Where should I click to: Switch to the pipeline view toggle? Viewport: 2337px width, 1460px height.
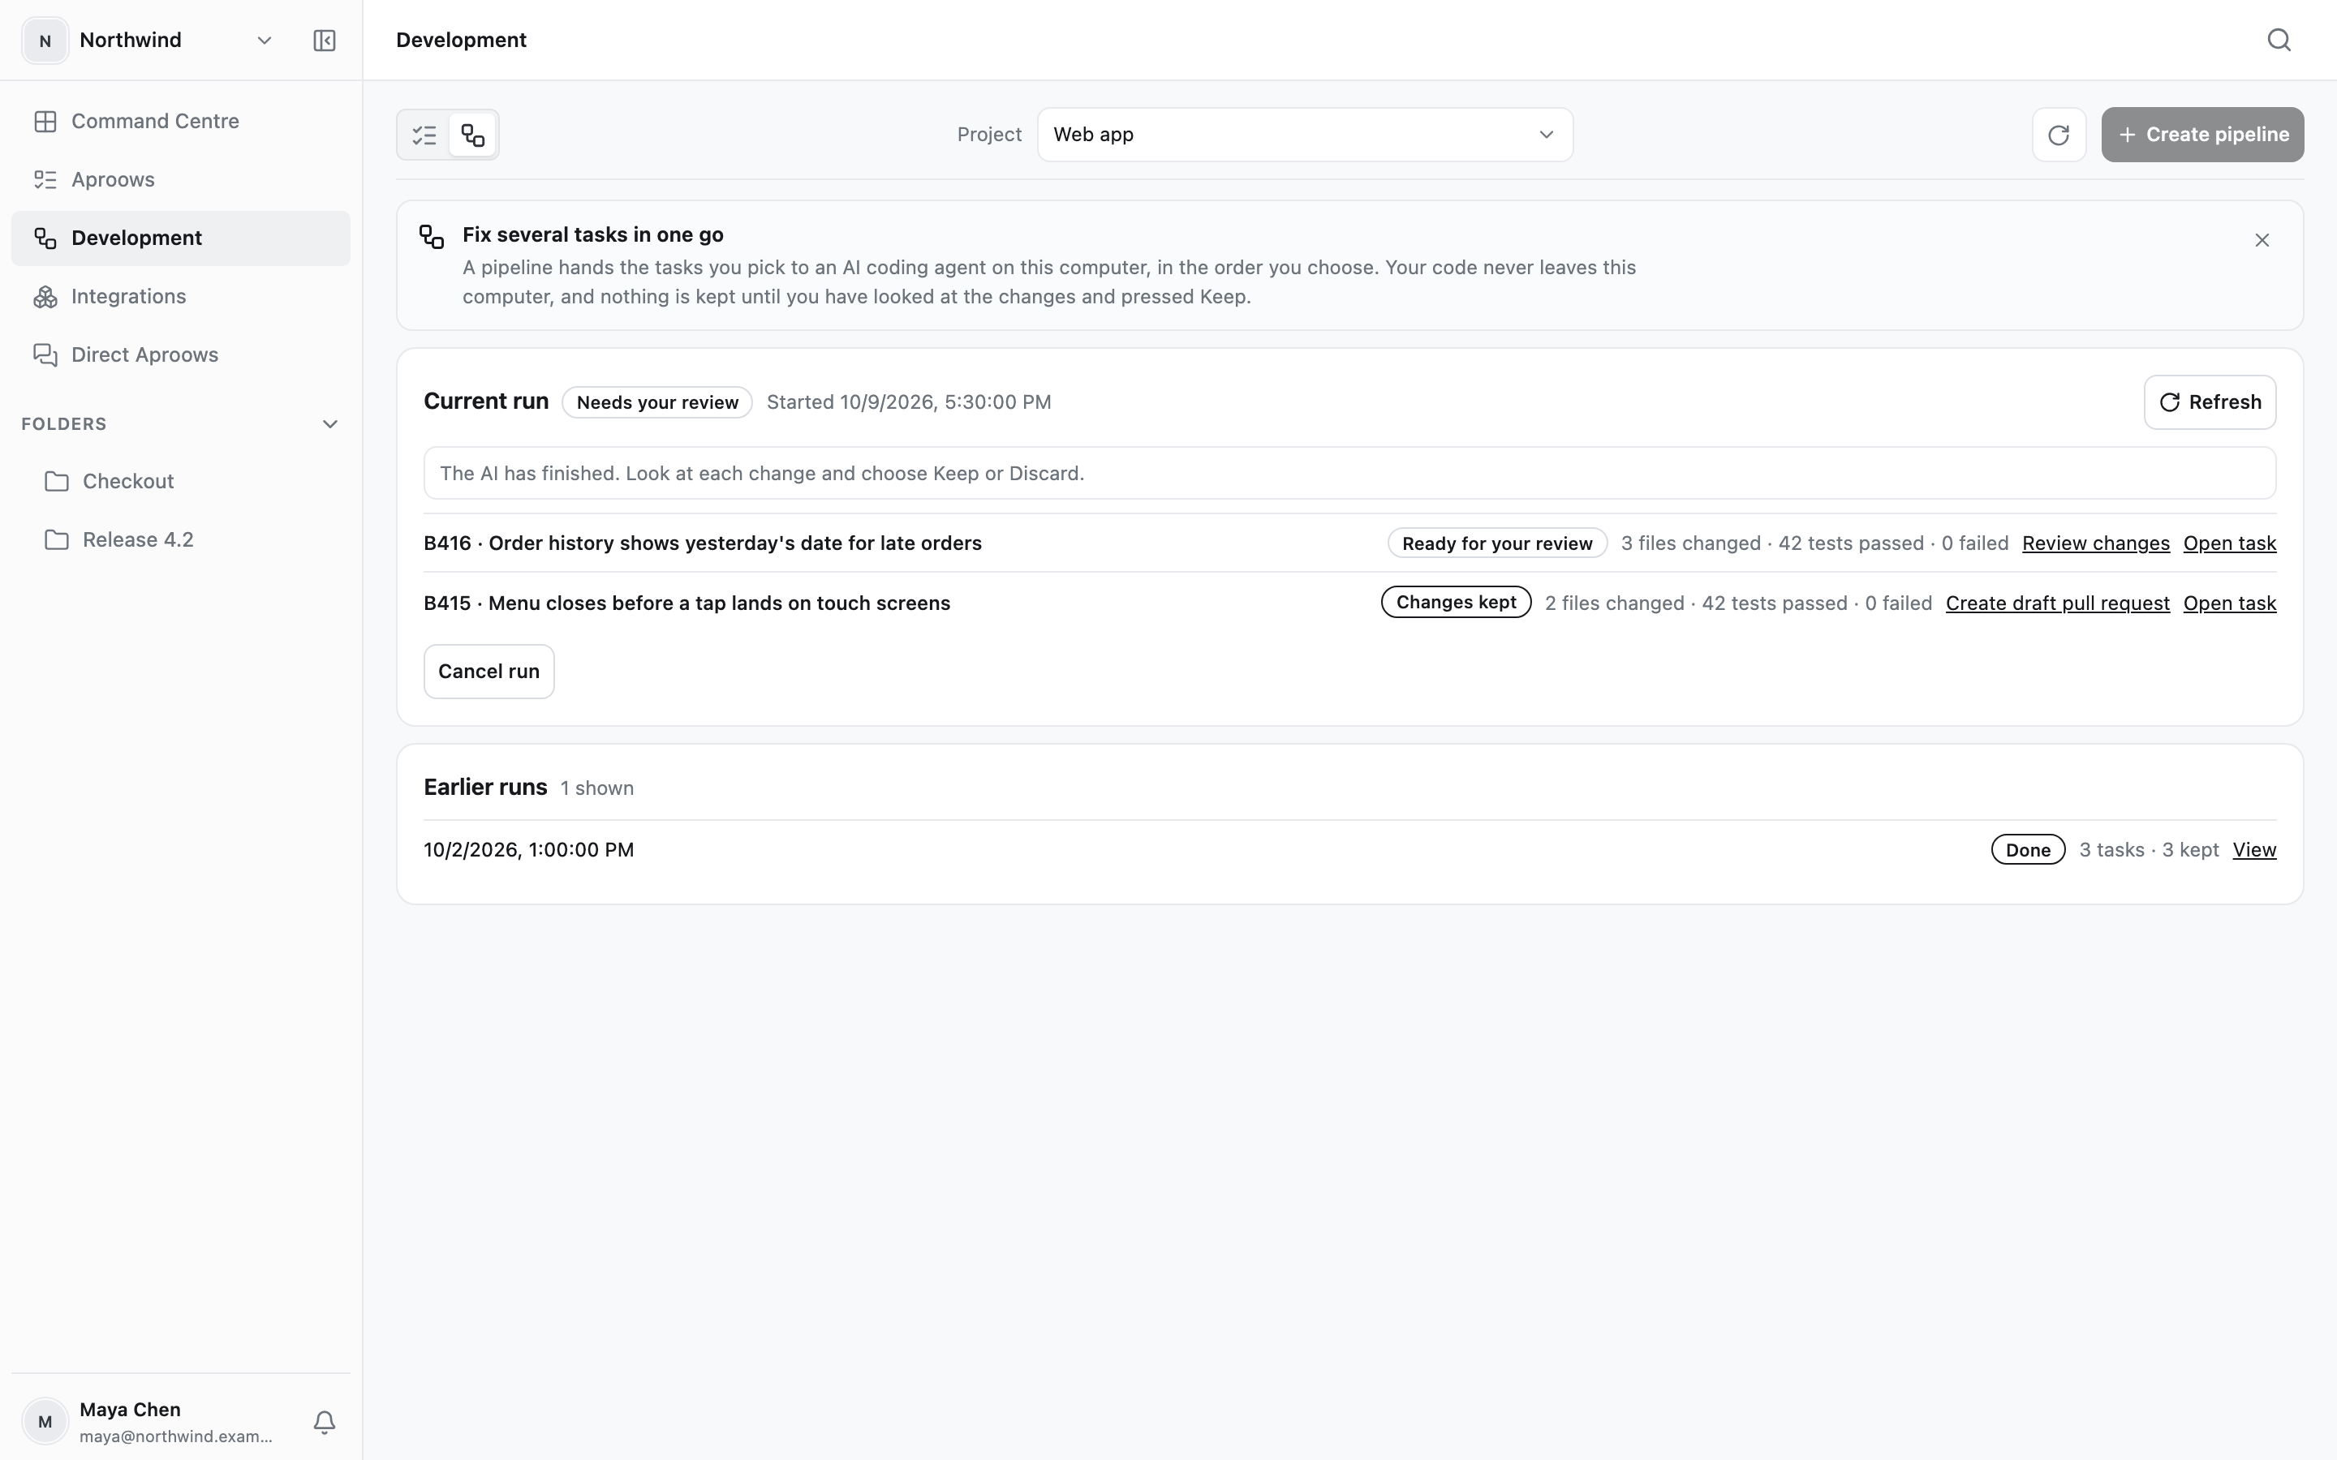(x=472, y=135)
